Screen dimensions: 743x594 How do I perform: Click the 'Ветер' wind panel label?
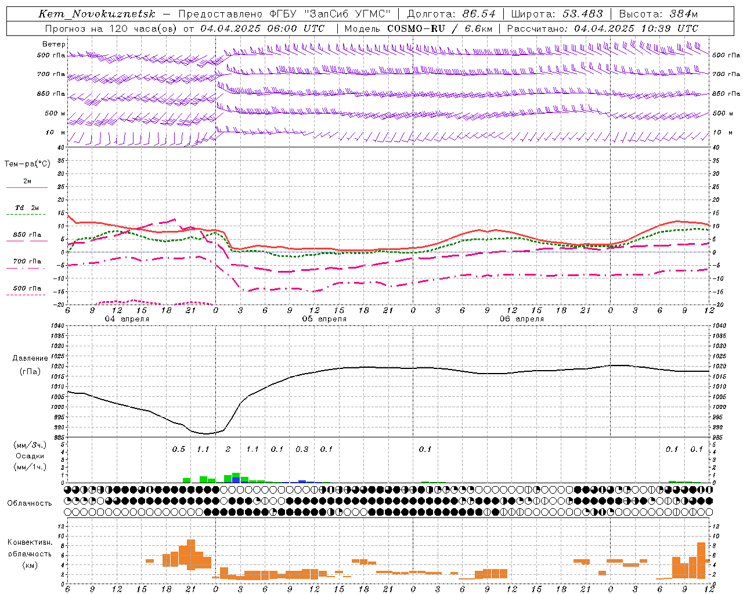[x=53, y=44]
